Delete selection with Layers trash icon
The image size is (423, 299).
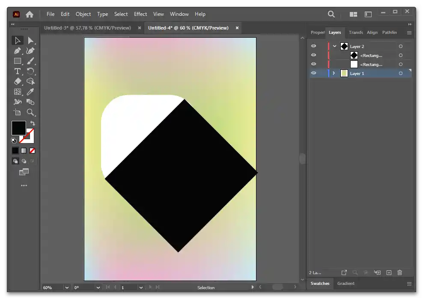tap(399, 272)
